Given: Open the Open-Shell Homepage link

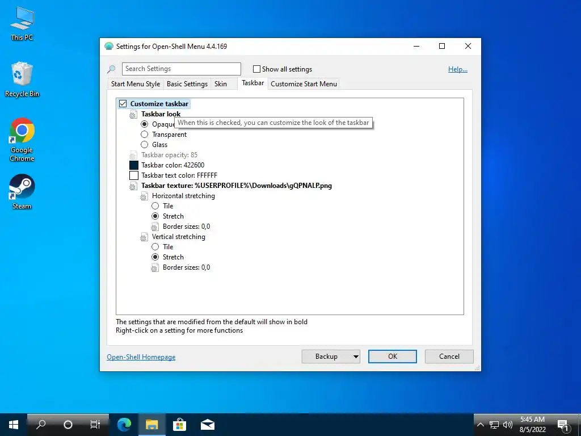Looking at the screenshot, I should tap(141, 357).
